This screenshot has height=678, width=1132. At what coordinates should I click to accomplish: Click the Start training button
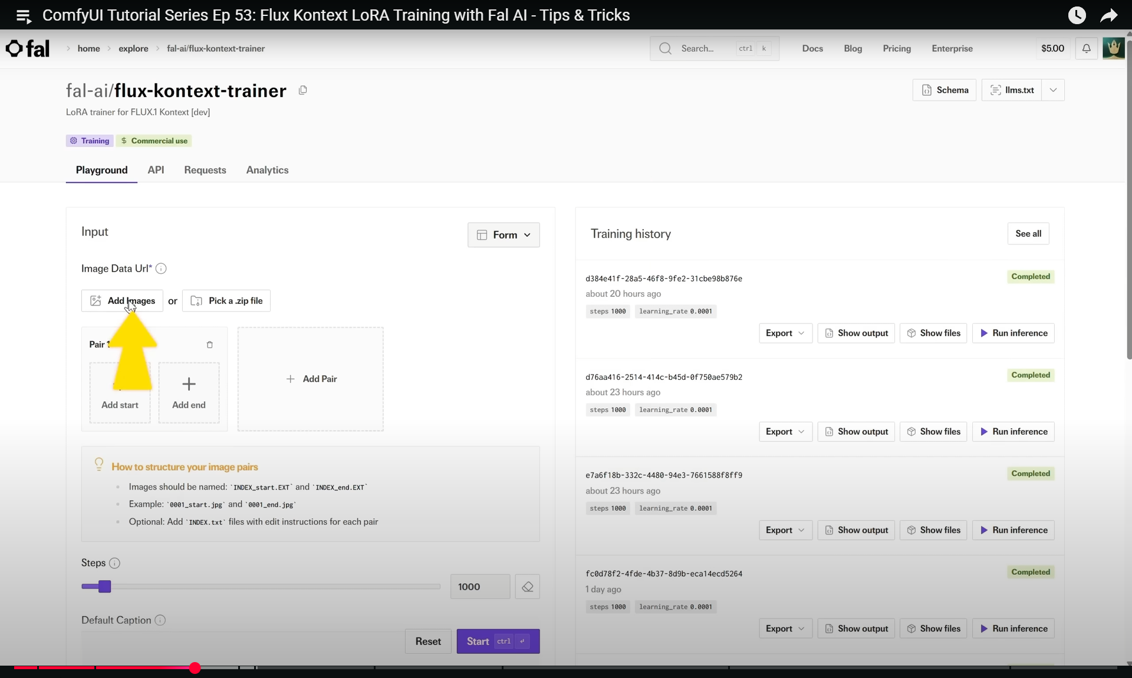[x=498, y=641]
